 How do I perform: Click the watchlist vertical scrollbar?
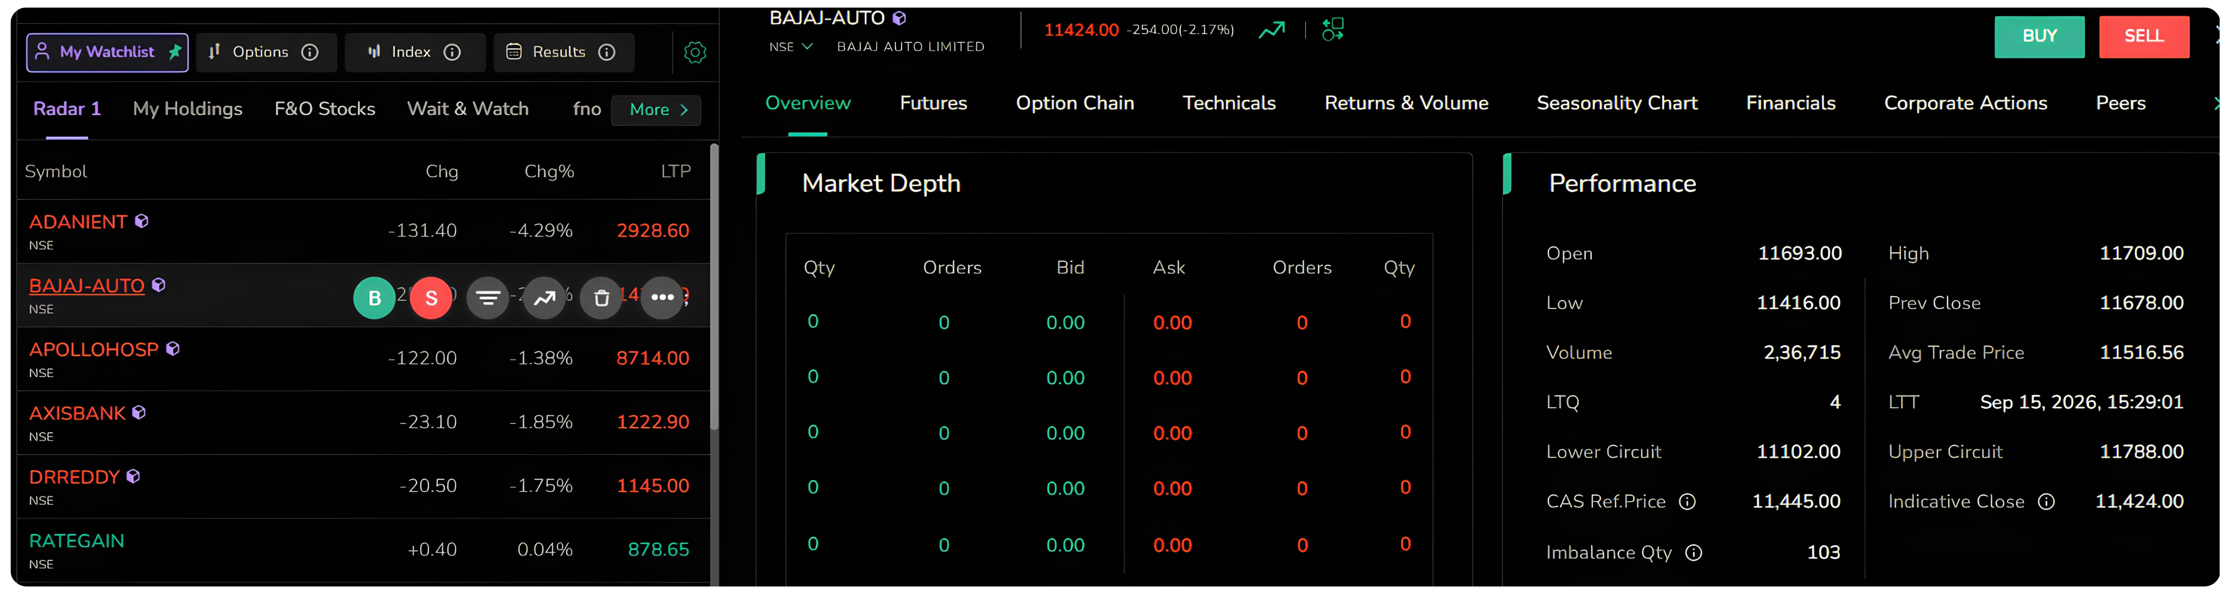click(x=714, y=287)
